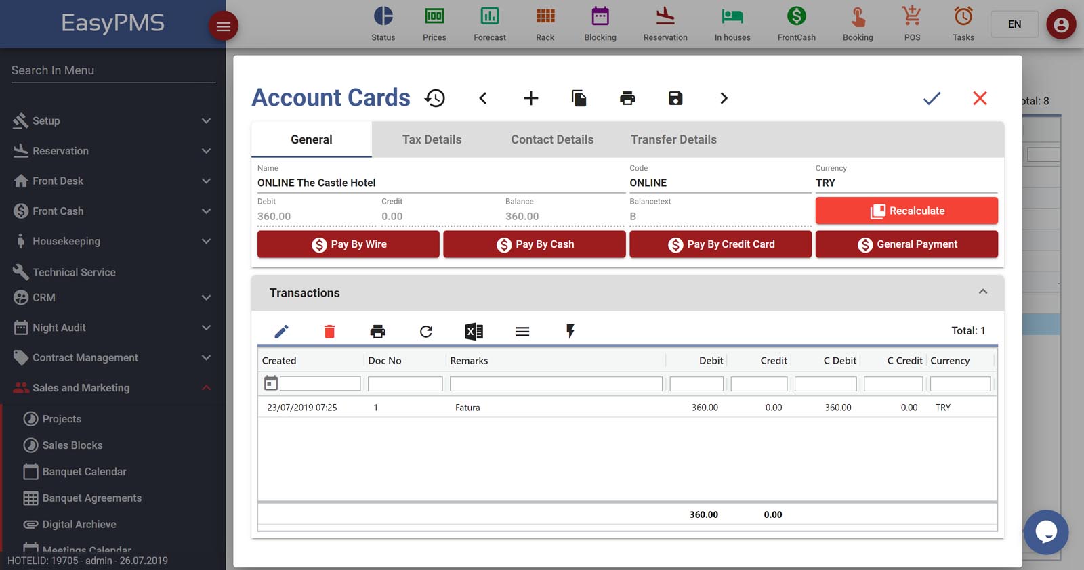Collapse the Sales and Marketing section
The image size is (1084, 570).
pyautogui.click(x=206, y=388)
